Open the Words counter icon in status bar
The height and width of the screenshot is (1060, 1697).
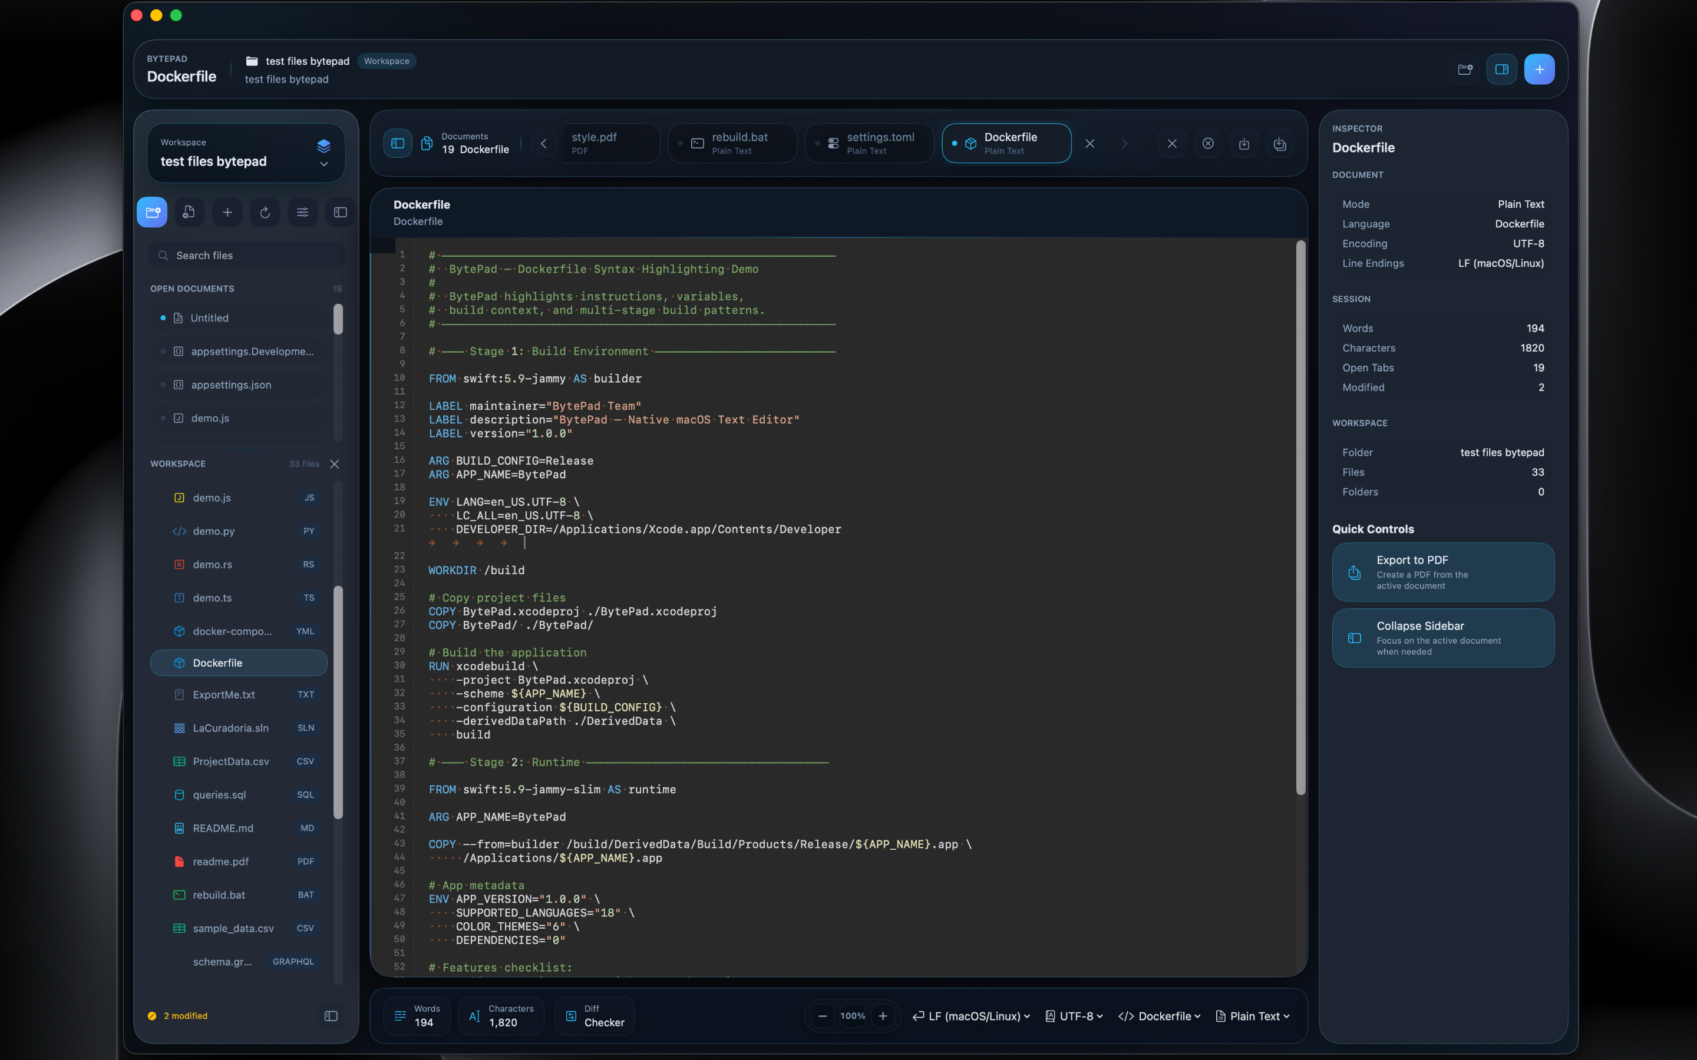coord(400,1015)
